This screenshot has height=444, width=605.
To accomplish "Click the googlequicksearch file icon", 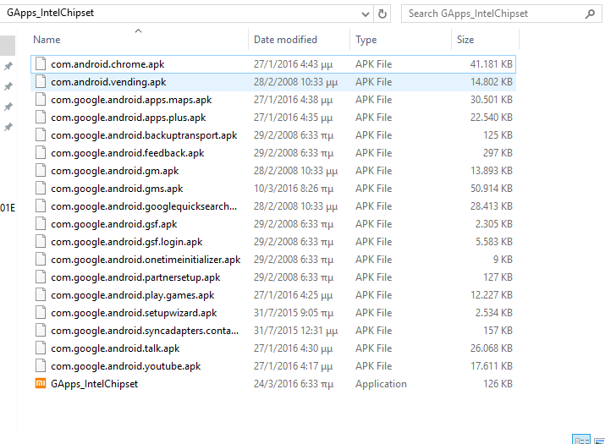I will tap(41, 206).
